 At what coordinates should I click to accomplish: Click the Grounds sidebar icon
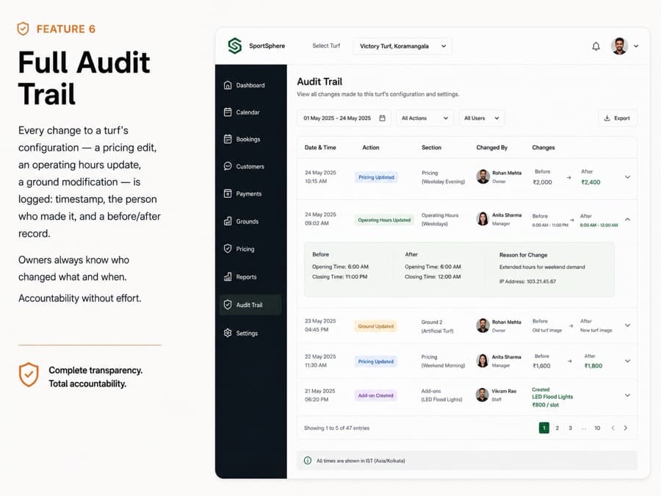click(x=228, y=221)
